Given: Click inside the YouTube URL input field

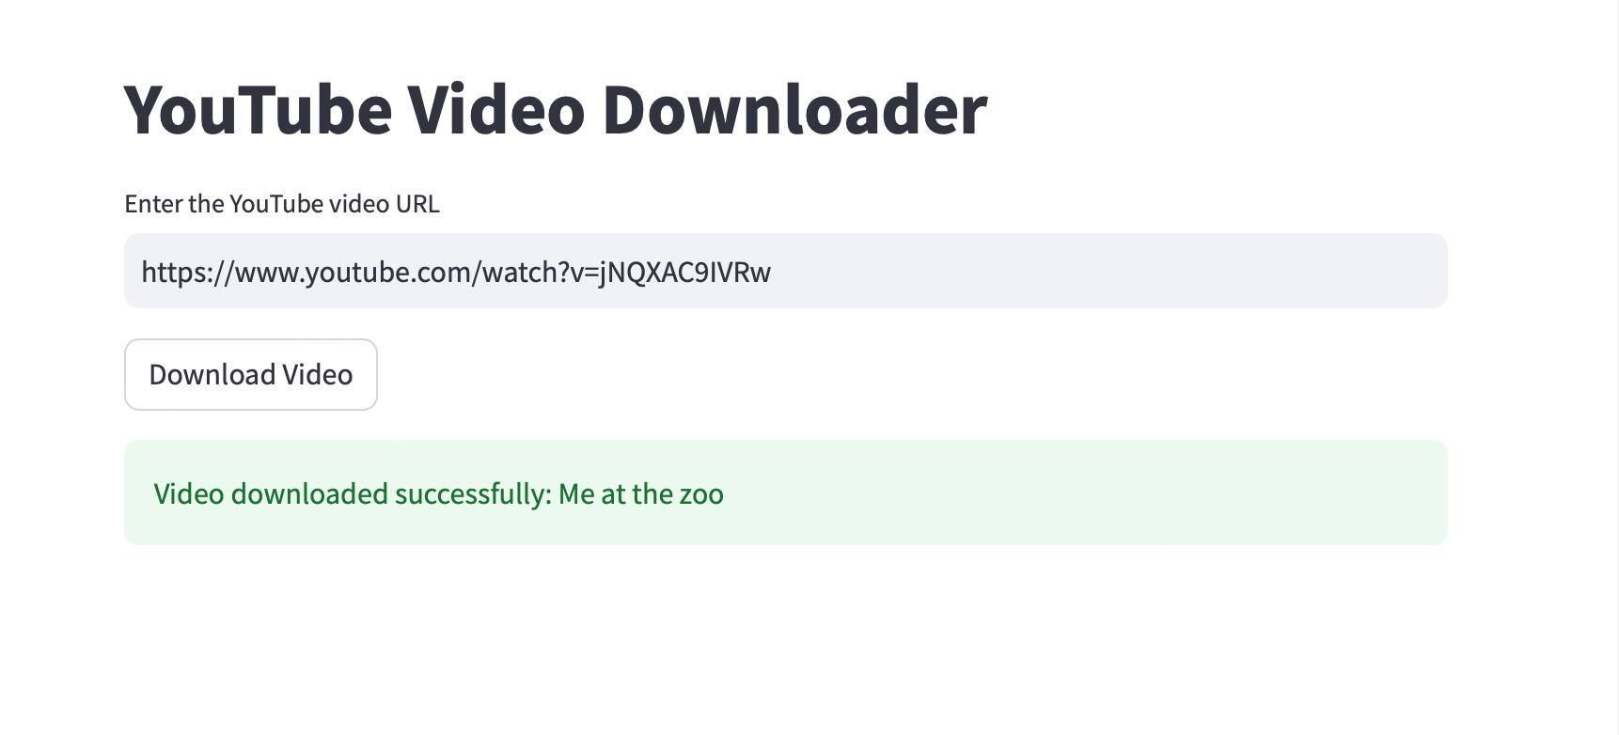Looking at the screenshot, I should [785, 271].
